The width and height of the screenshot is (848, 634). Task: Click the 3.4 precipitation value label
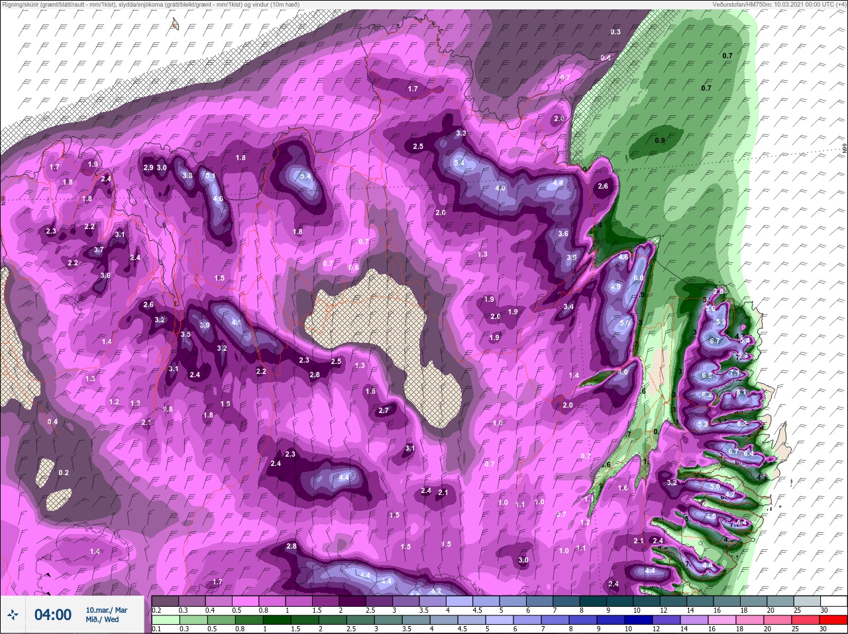568,307
